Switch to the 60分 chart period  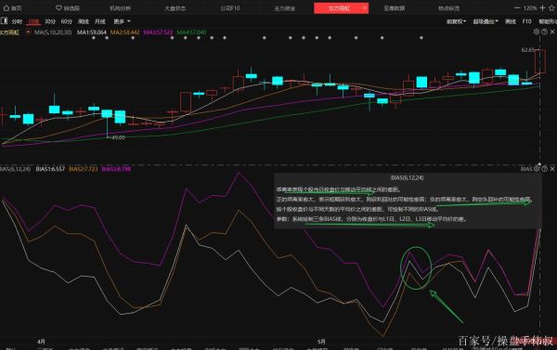point(67,21)
